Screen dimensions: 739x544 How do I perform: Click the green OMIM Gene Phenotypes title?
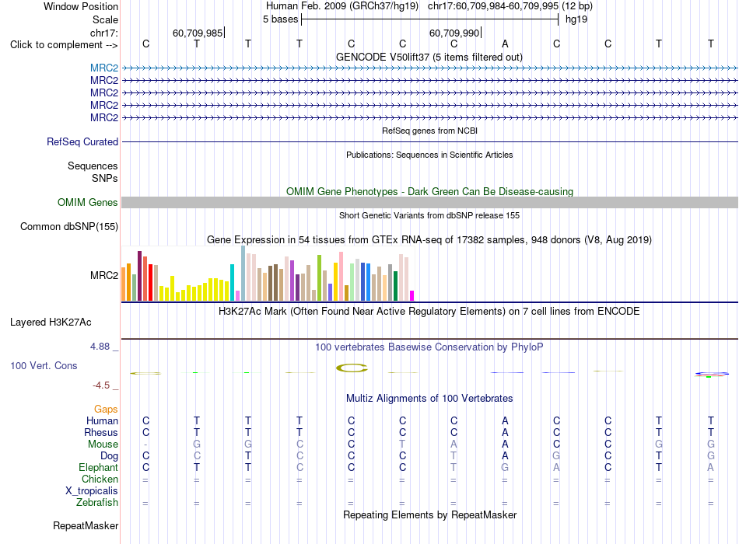point(429,191)
